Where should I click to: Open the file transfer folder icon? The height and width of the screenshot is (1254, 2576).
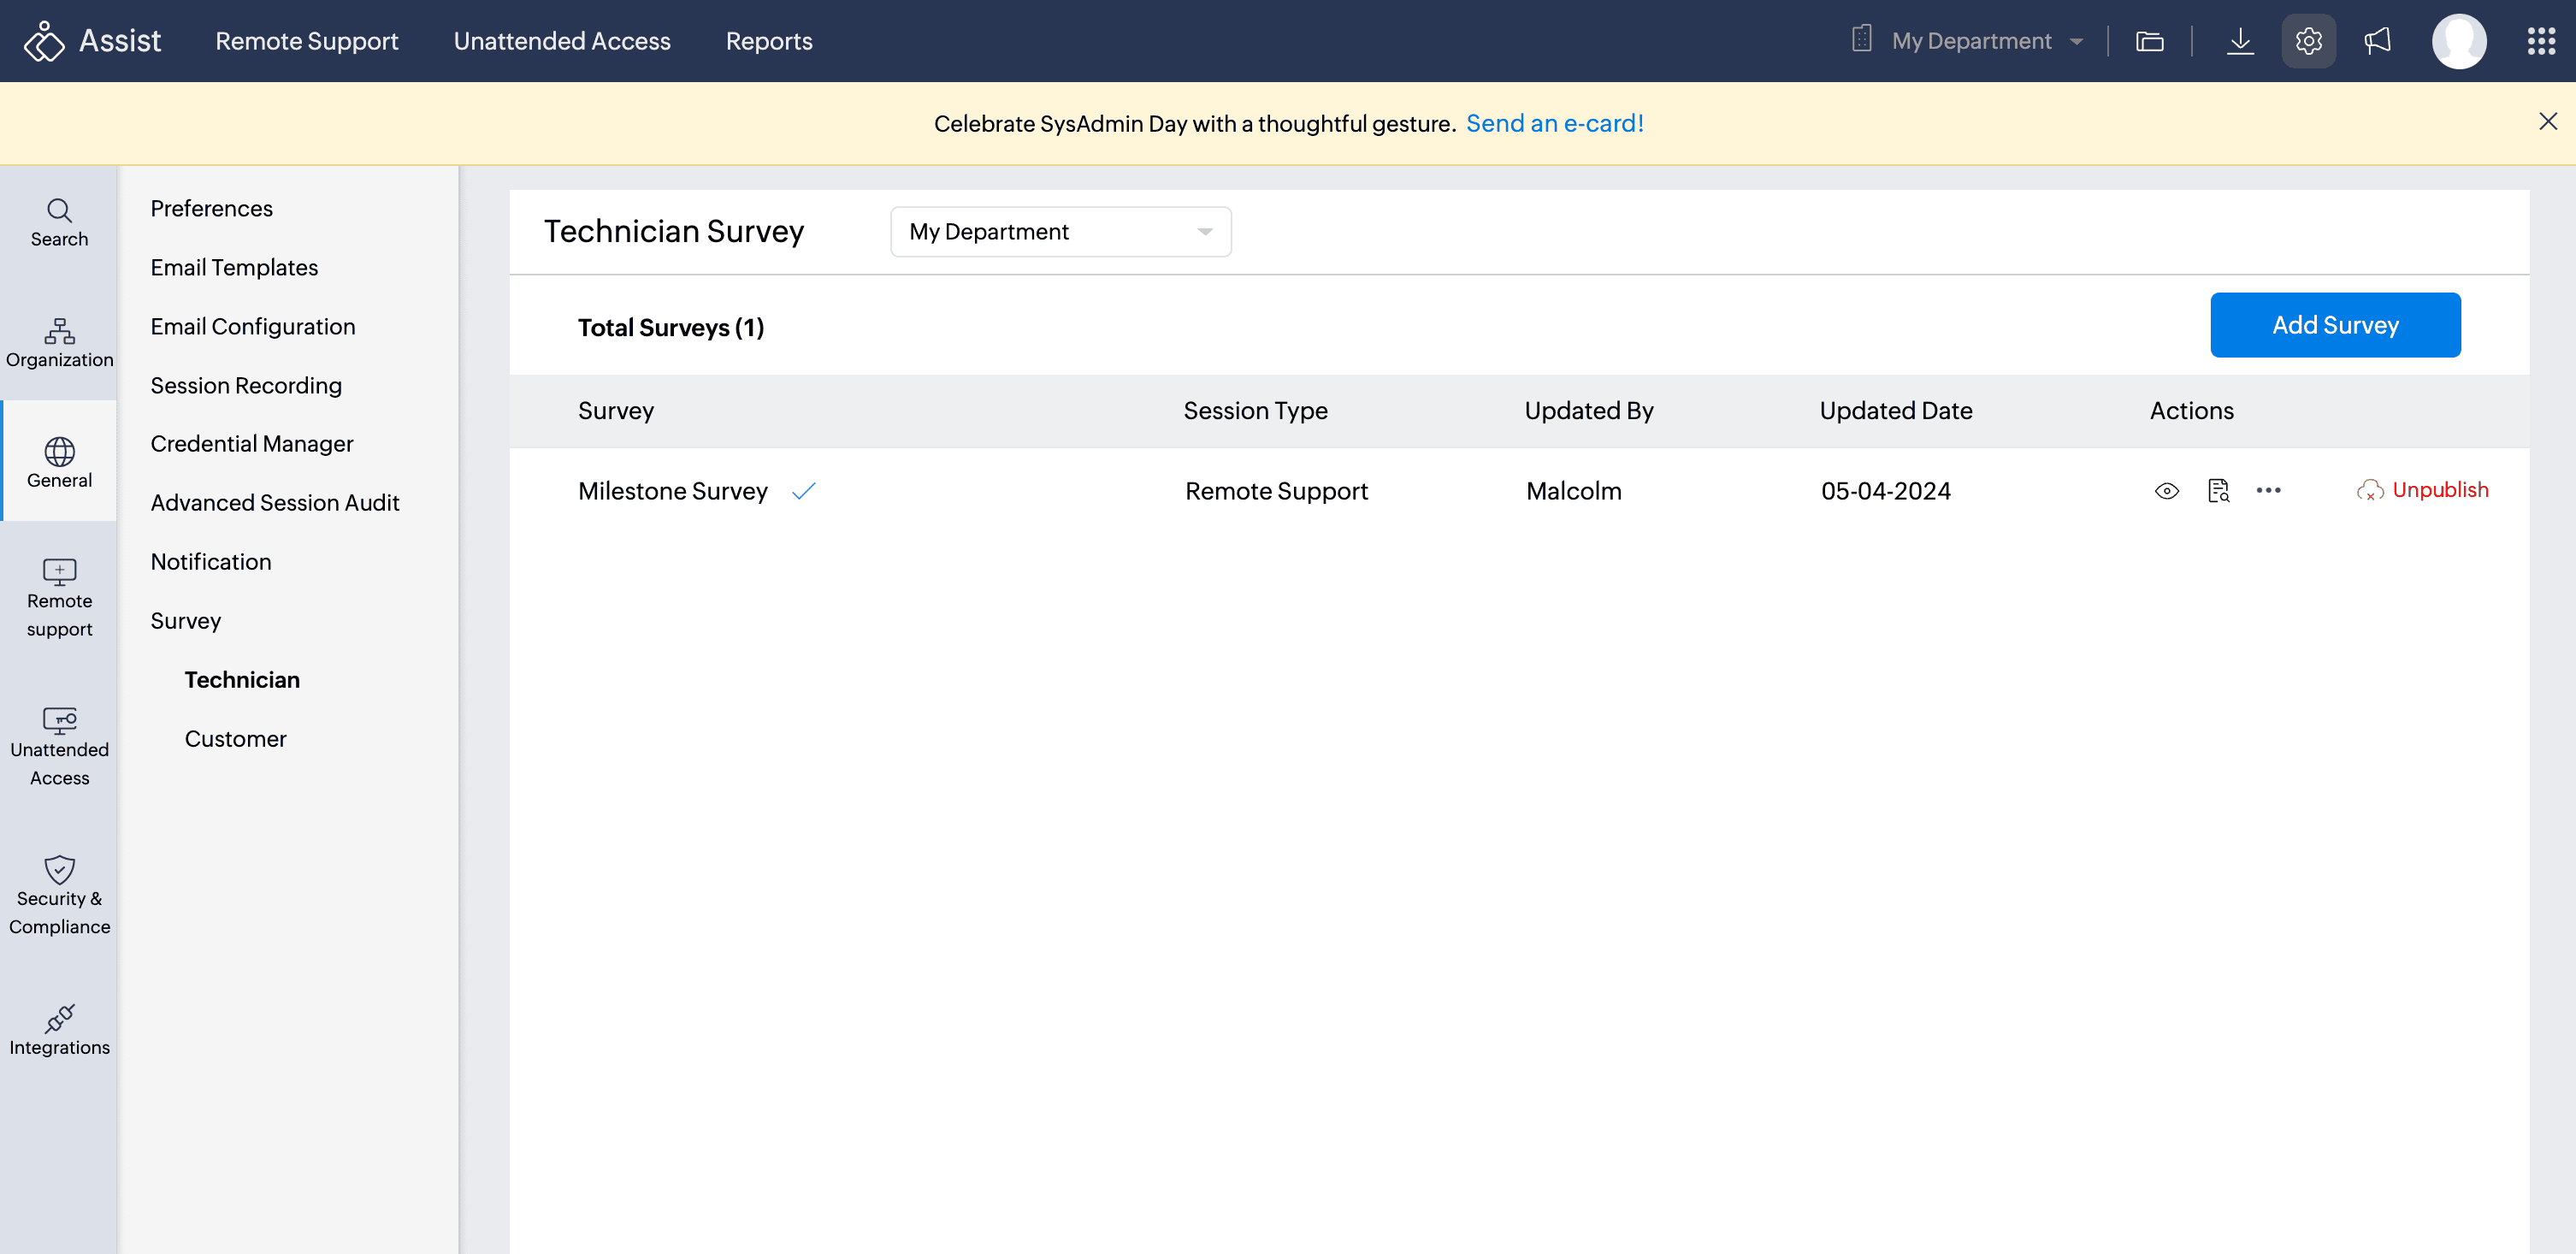(x=2149, y=41)
